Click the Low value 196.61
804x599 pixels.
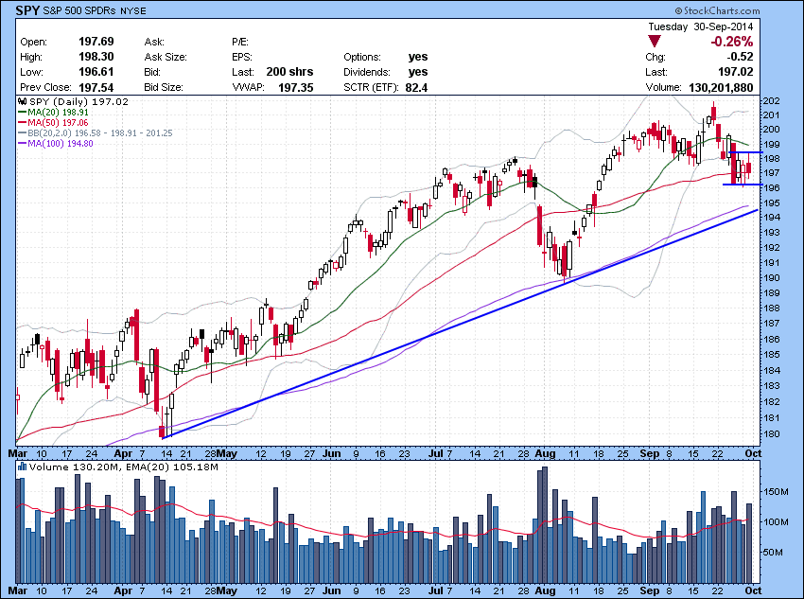[96, 72]
